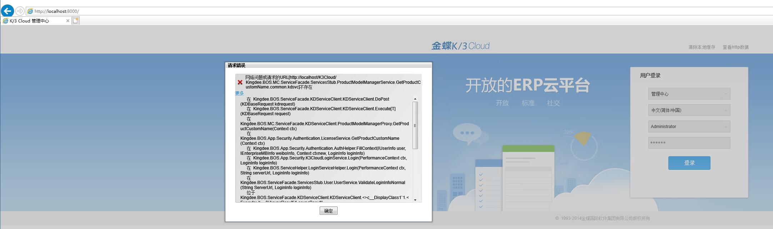Click the stack trace scrollbar thumb

pos(415,125)
